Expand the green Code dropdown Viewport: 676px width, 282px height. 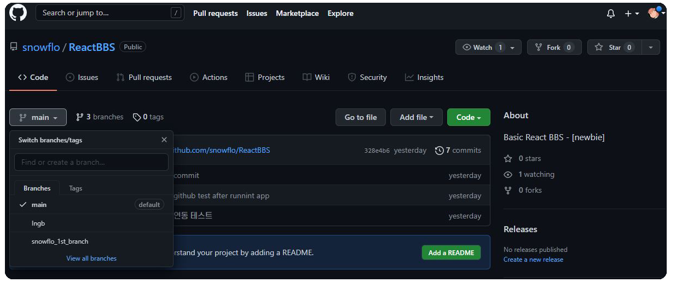[x=469, y=117]
